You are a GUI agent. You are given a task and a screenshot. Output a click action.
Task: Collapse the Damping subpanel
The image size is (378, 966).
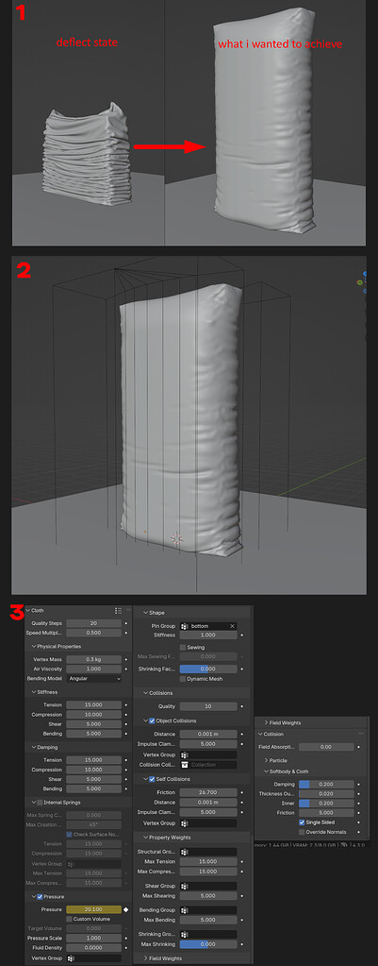point(33,747)
